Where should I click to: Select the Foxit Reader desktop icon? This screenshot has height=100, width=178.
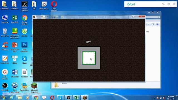coord(5,60)
